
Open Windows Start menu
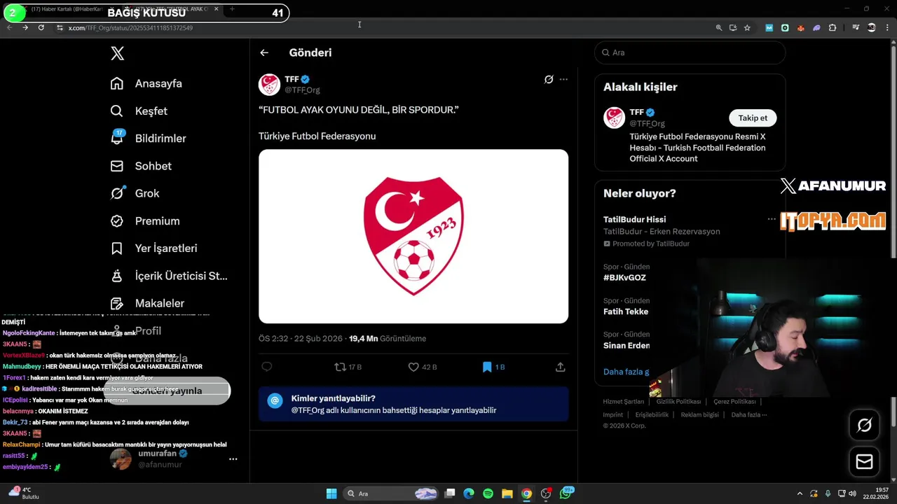point(331,493)
